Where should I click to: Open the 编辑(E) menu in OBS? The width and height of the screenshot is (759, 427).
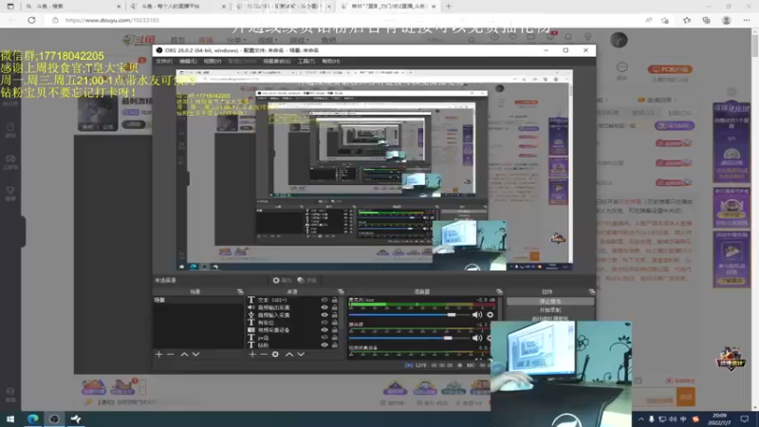point(188,62)
